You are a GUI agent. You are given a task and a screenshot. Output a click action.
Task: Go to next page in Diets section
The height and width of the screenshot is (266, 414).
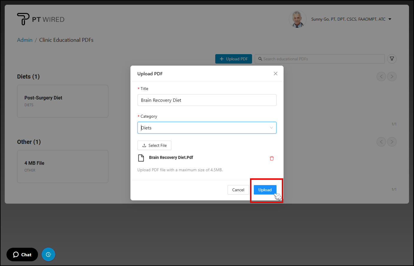coord(392,77)
